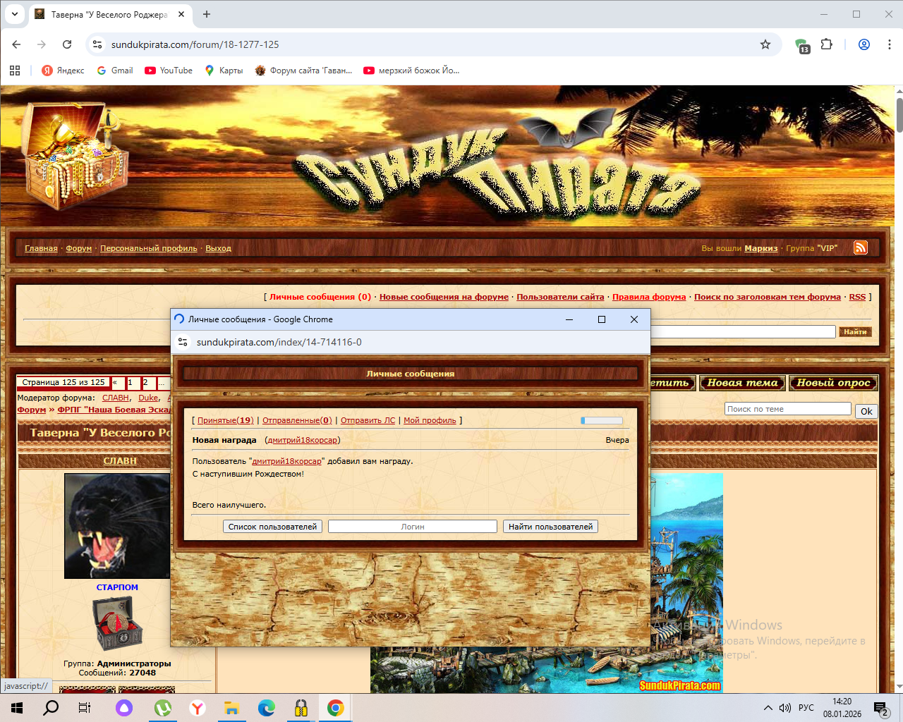Image resolution: width=903 pixels, height=722 pixels.
Task: Bookmark this page with star icon
Action: pyautogui.click(x=765, y=44)
